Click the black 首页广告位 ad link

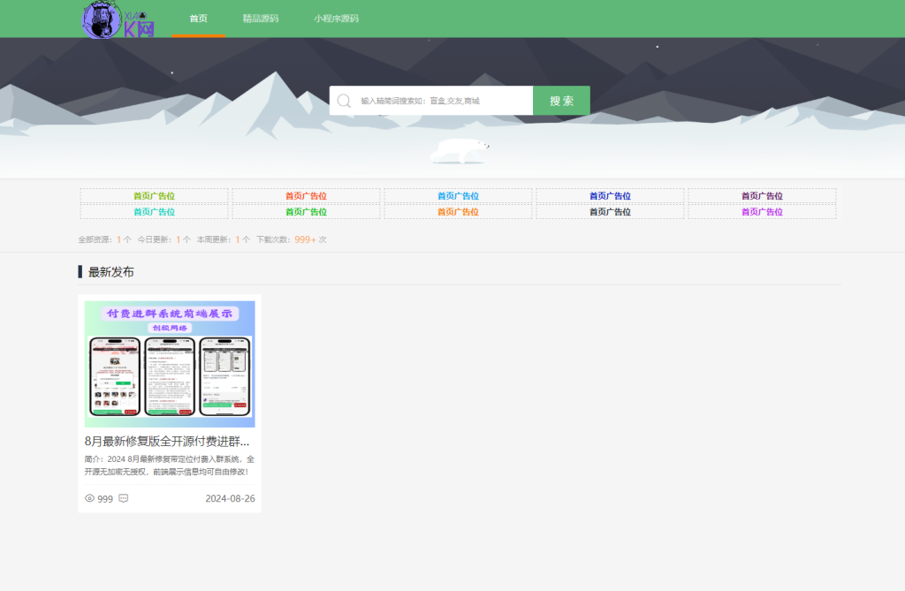tap(610, 212)
